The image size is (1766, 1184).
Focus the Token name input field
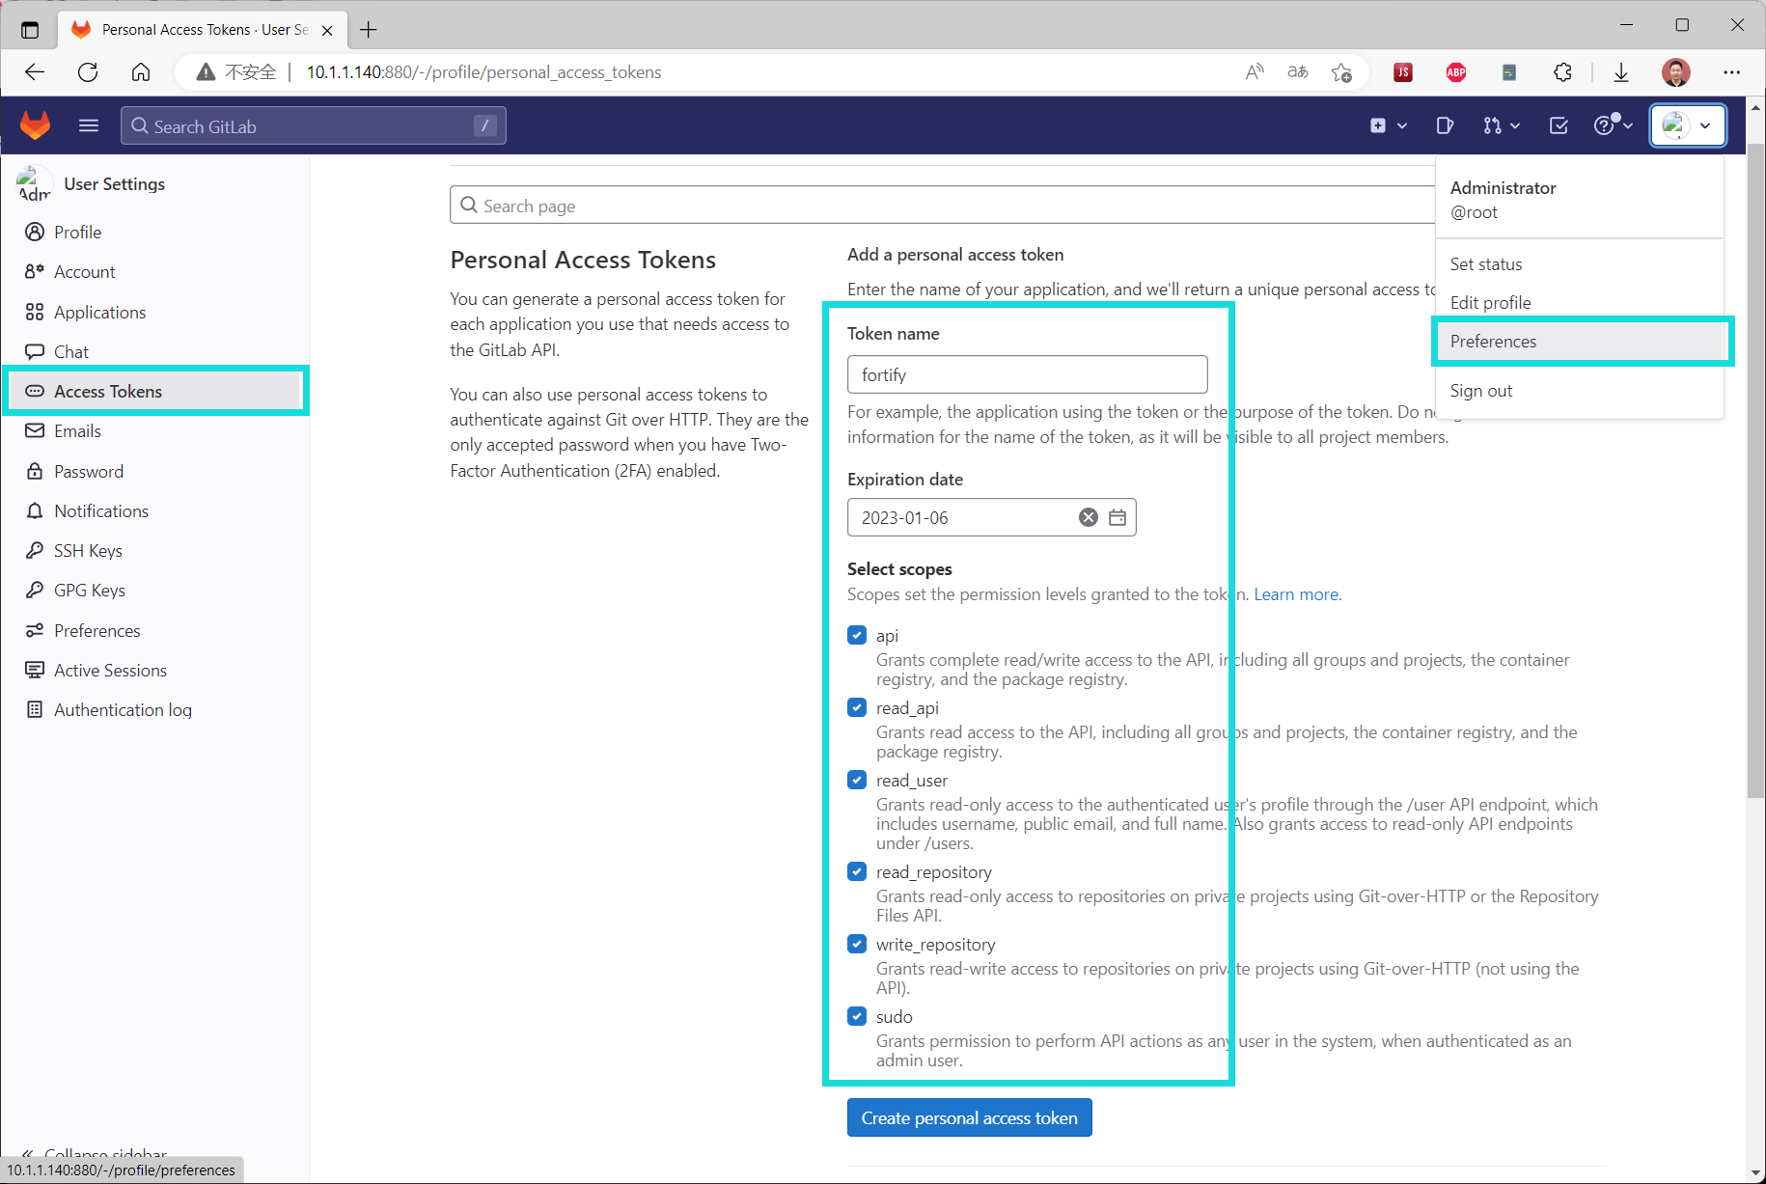(x=1027, y=374)
